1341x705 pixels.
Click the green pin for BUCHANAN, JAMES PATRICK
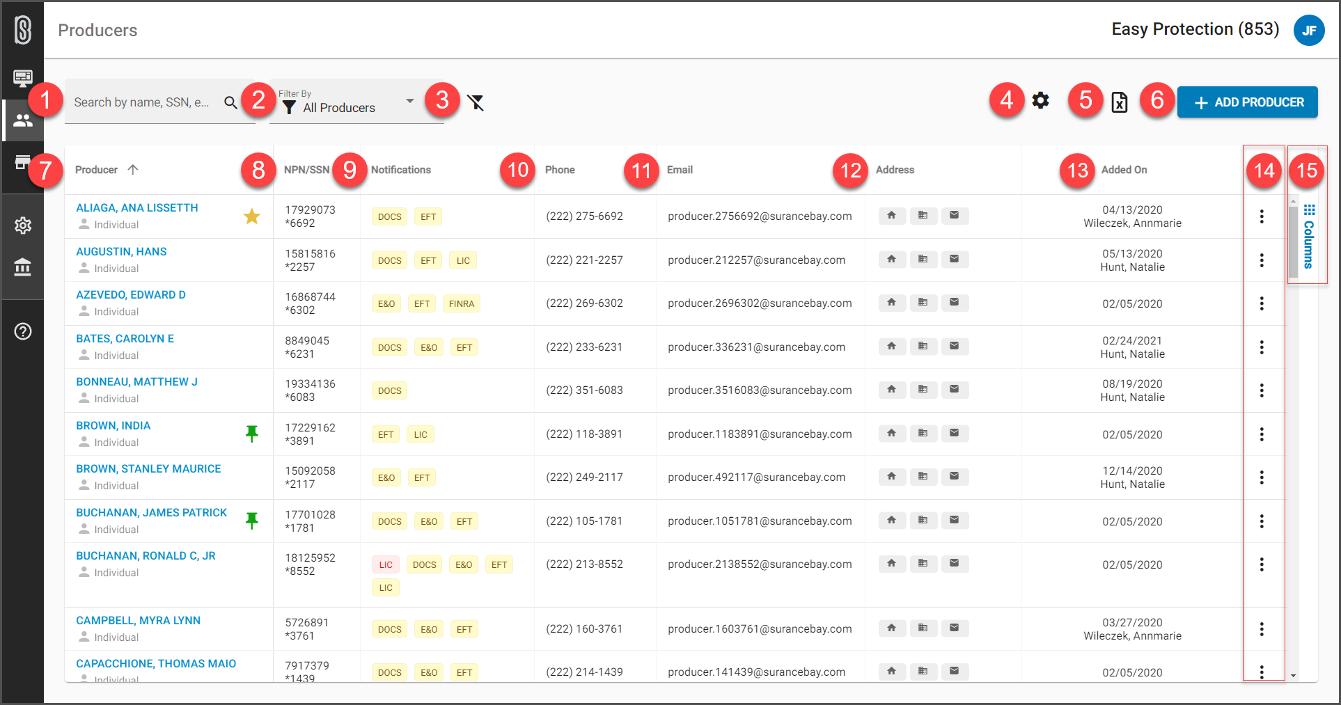(x=252, y=521)
